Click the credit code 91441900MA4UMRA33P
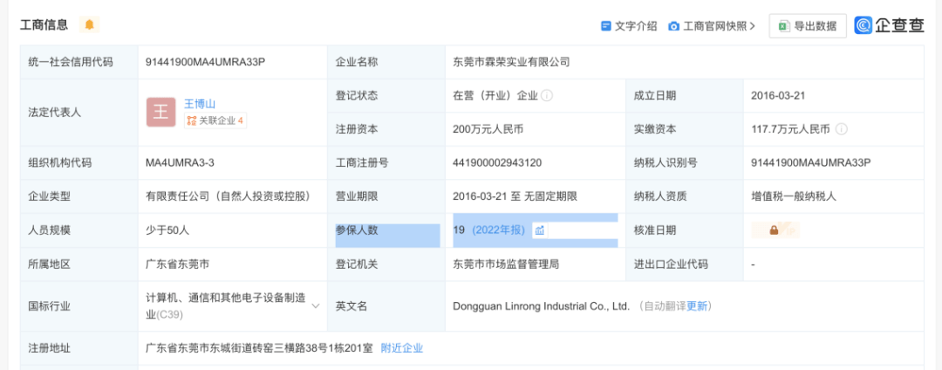Viewport: 942px width, 370px height. coord(205,62)
